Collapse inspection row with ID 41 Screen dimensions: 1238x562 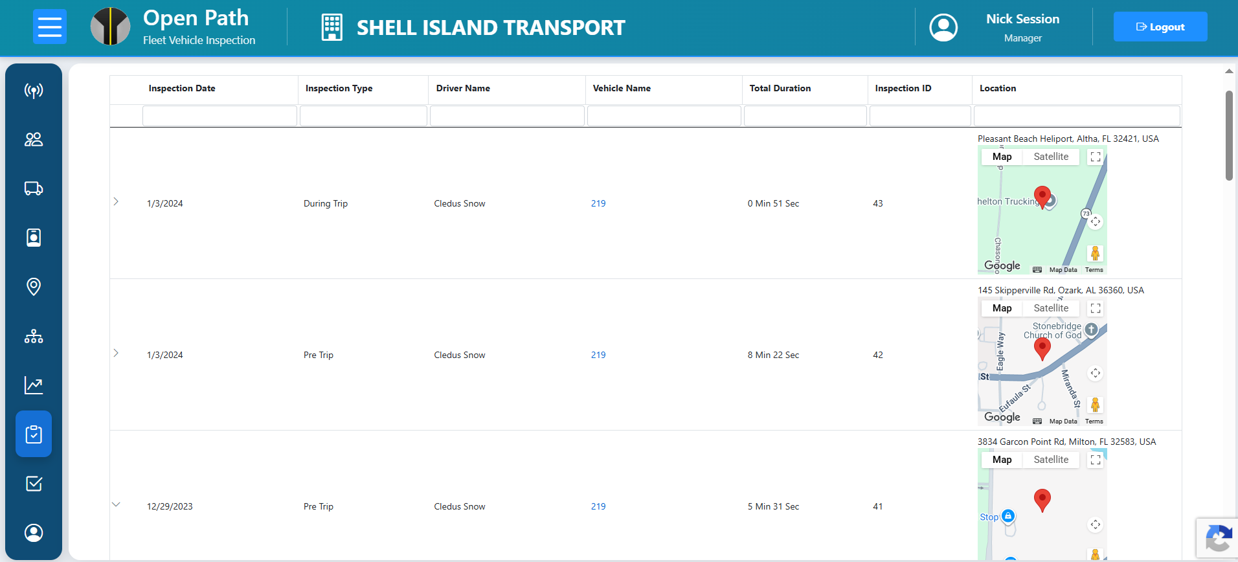116,504
